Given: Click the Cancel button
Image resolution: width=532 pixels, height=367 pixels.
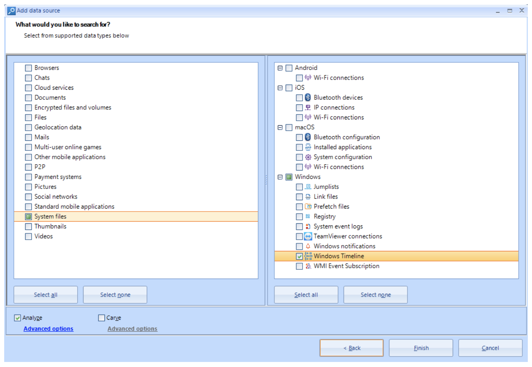Looking at the screenshot, I should pos(490,348).
